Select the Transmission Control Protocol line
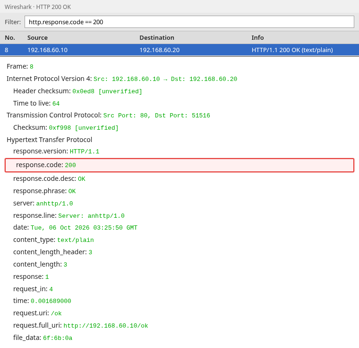 tap(108, 115)
